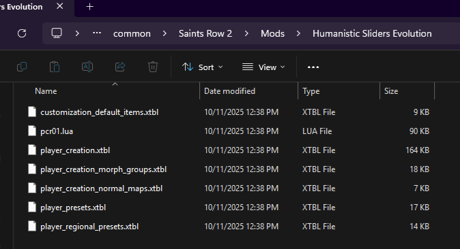
Task: Sort files by the Name column
Action: [46, 91]
